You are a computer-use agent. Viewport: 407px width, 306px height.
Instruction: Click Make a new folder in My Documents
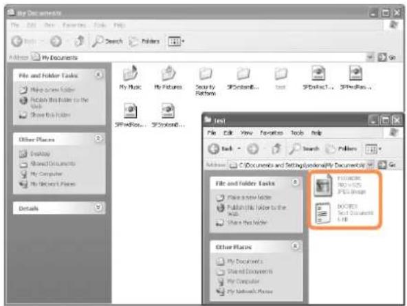(47, 90)
